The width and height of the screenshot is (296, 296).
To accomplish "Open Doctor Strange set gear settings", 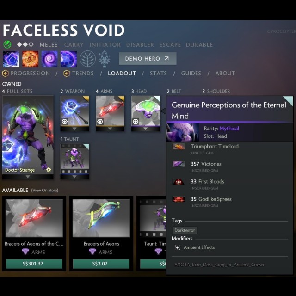I will tap(49, 170).
